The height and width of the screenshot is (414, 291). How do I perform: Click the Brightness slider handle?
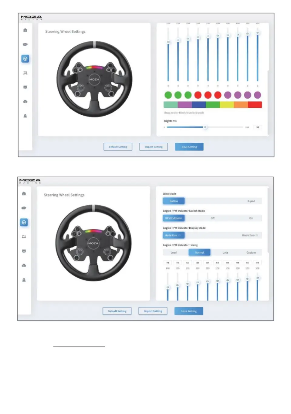click(x=205, y=127)
